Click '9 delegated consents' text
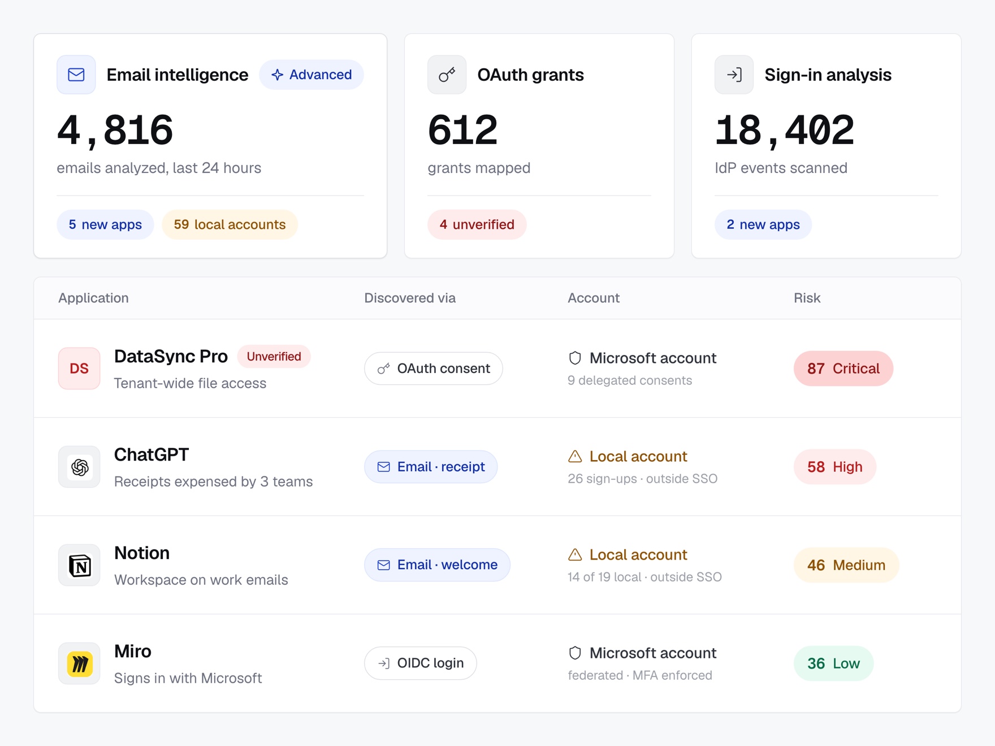This screenshot has height=746, width=995. [630, 380]
